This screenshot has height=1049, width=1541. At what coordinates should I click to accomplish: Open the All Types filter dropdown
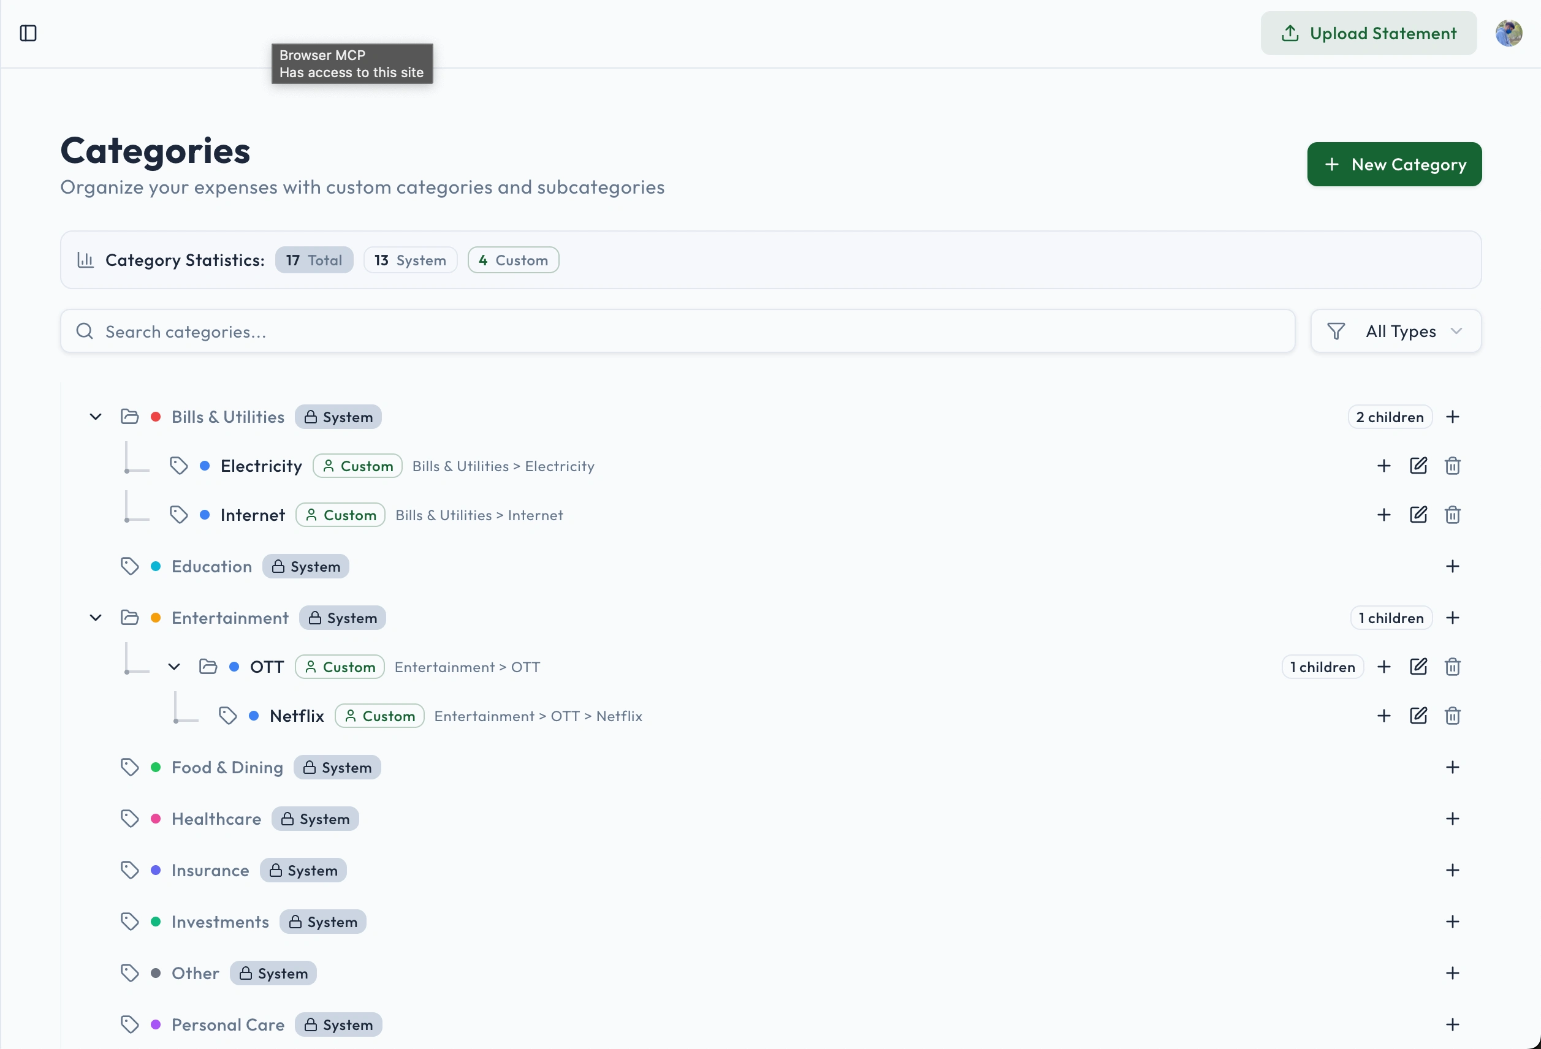coord(1395,331)
